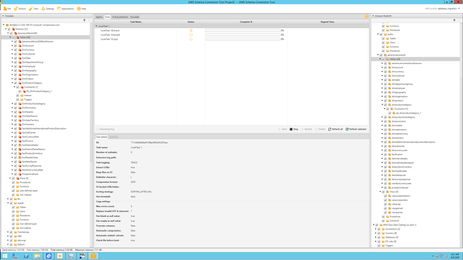
Task: Switch to the Agents tab
Action: (99, 17)
